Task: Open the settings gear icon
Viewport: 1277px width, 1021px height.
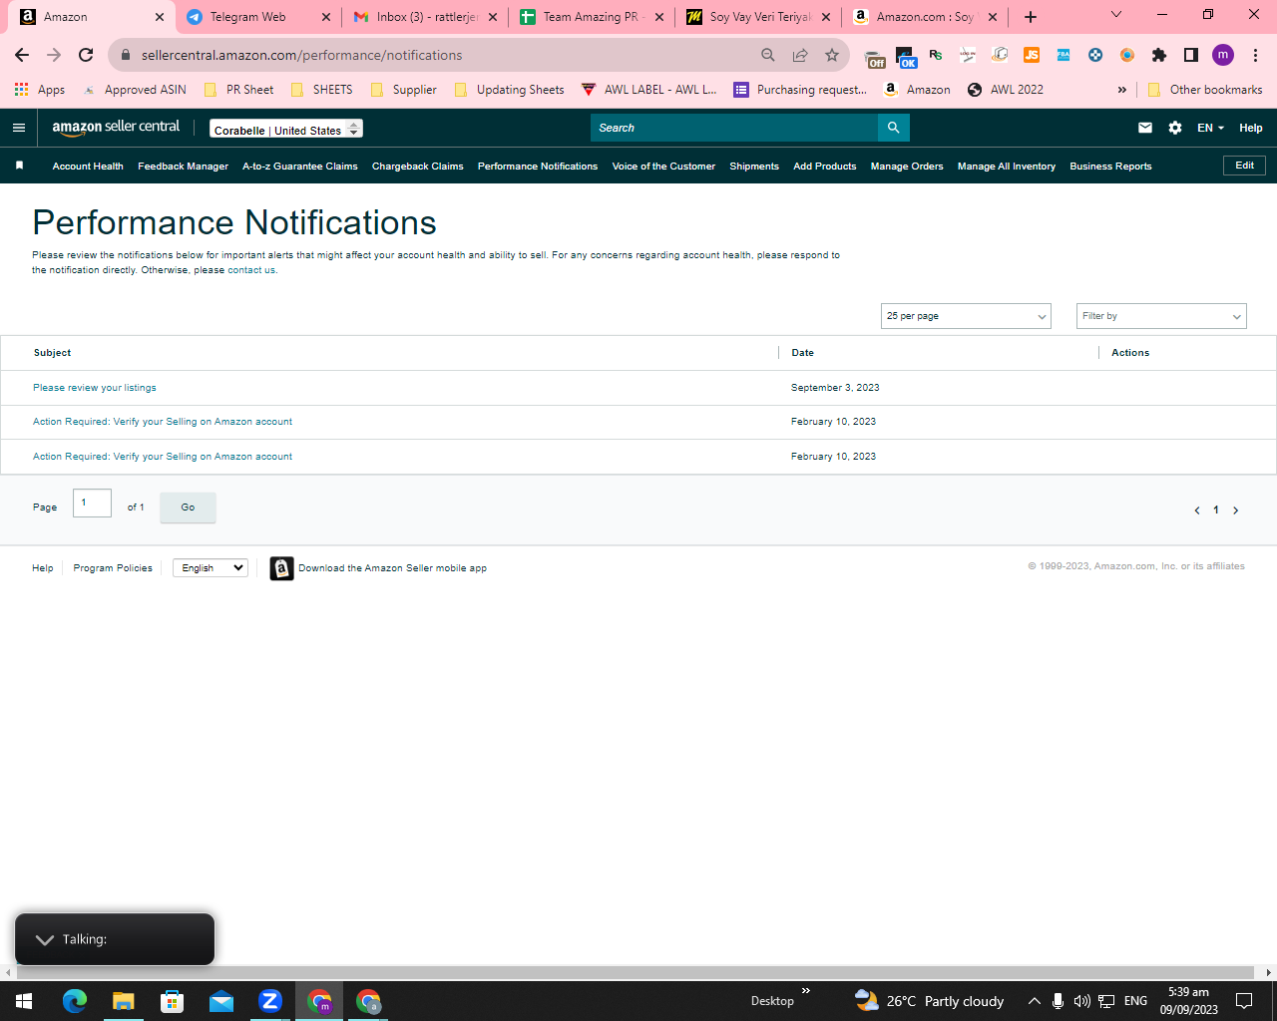Action: (1175, 128)
